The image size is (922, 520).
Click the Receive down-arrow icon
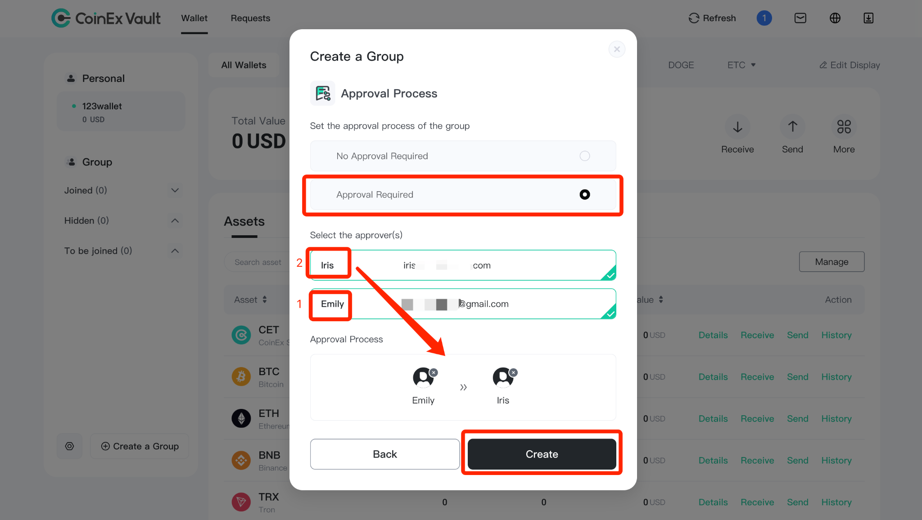tap(737, 127)
